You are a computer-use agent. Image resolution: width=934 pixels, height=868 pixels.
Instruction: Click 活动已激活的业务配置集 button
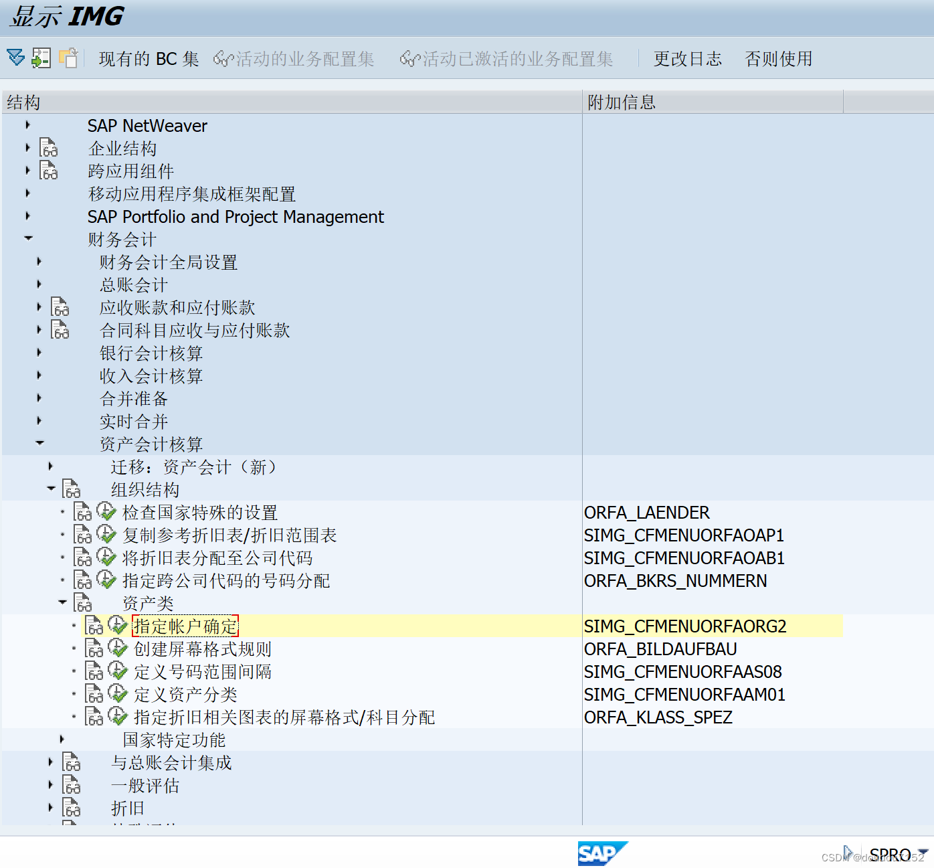pos(506,59)
